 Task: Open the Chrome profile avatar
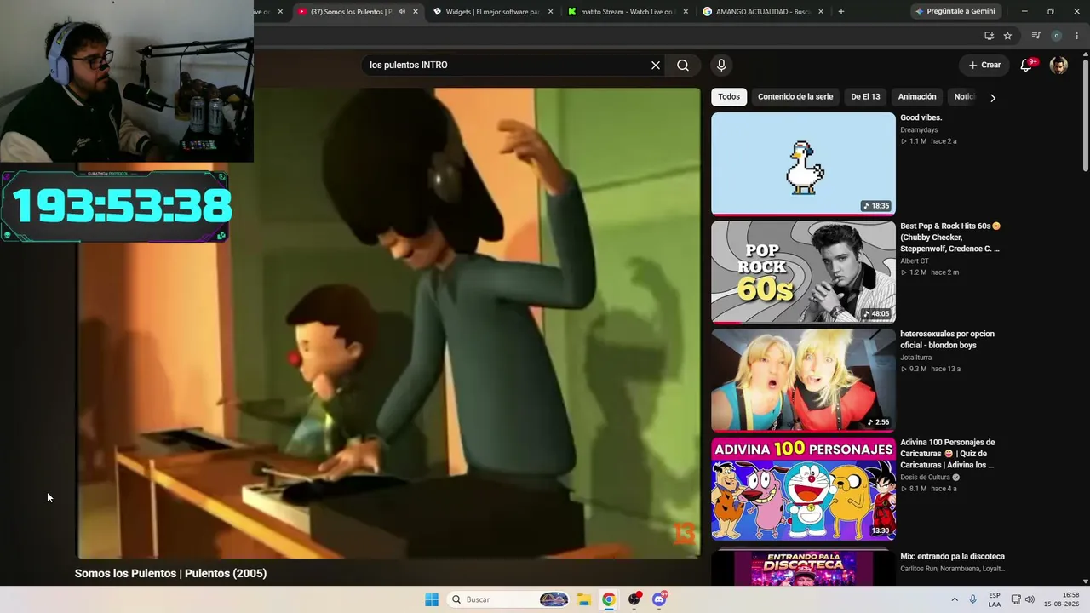(1057, 36)
